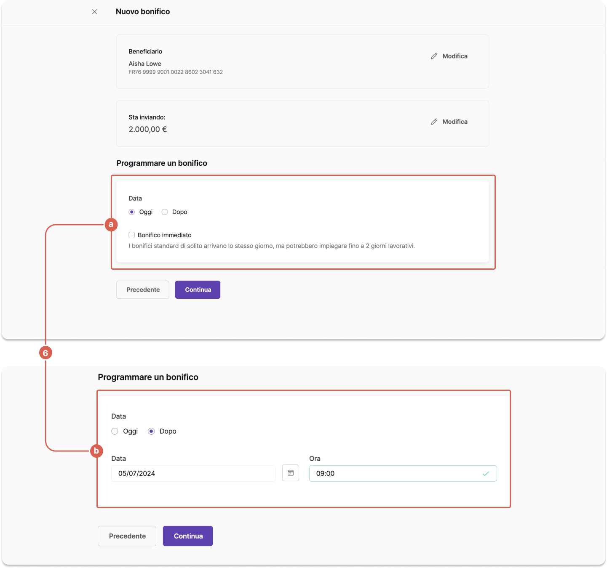Click the red annotation marker labeled a

coord(111,224)
